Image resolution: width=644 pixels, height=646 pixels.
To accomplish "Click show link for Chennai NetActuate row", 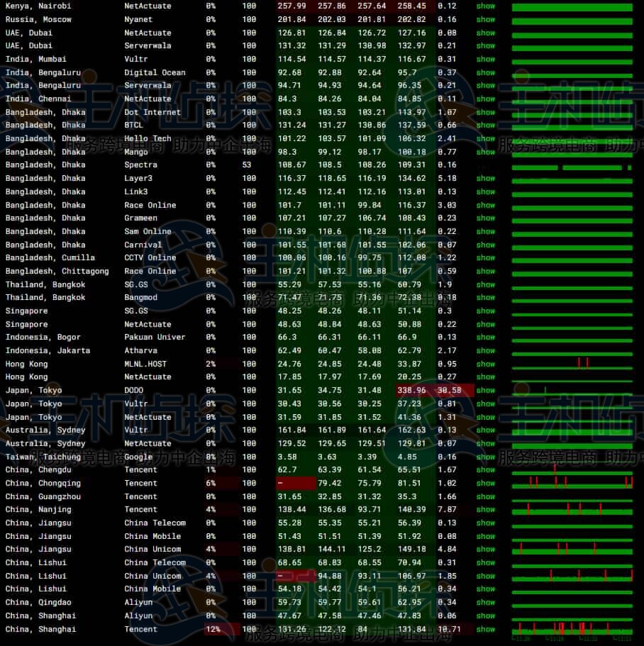I will click(x=485, y=99).
